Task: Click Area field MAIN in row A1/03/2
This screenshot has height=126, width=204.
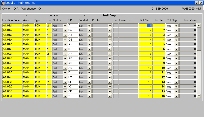Action: (x=28, y=87)
